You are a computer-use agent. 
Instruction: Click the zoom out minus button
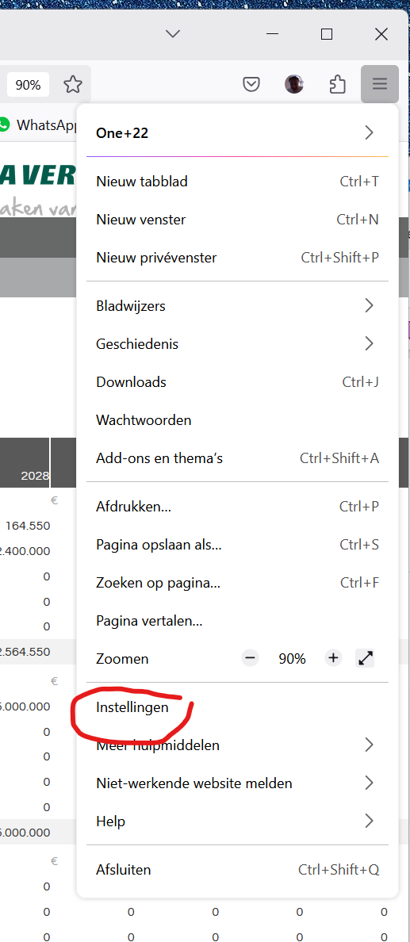pos(251,658)
